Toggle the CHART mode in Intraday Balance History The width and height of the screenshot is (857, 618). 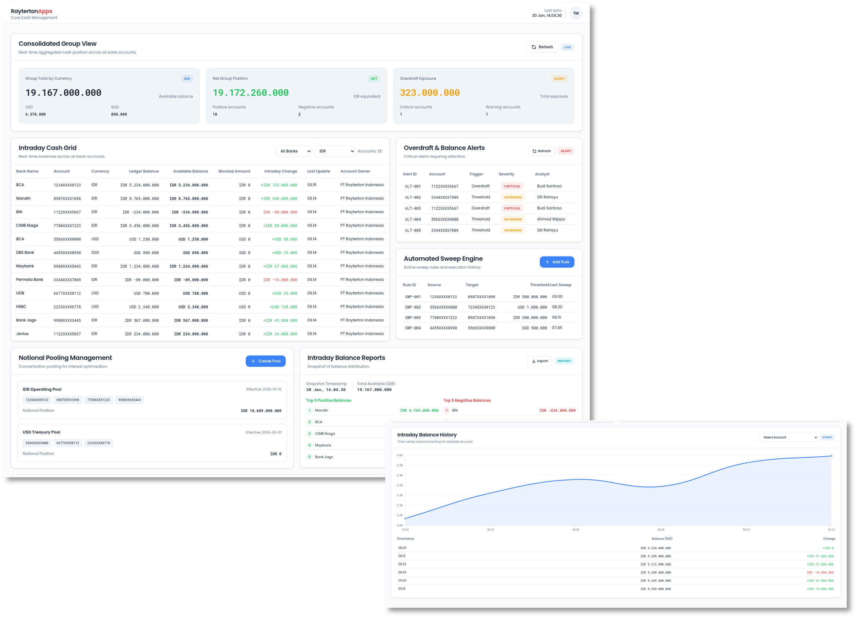coord(827,437)
